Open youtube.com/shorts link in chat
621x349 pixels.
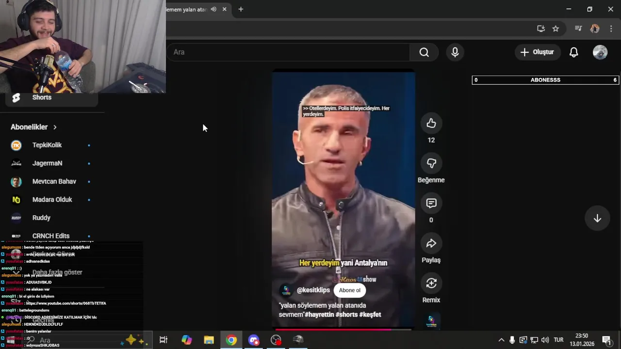(x=66, y=303)
